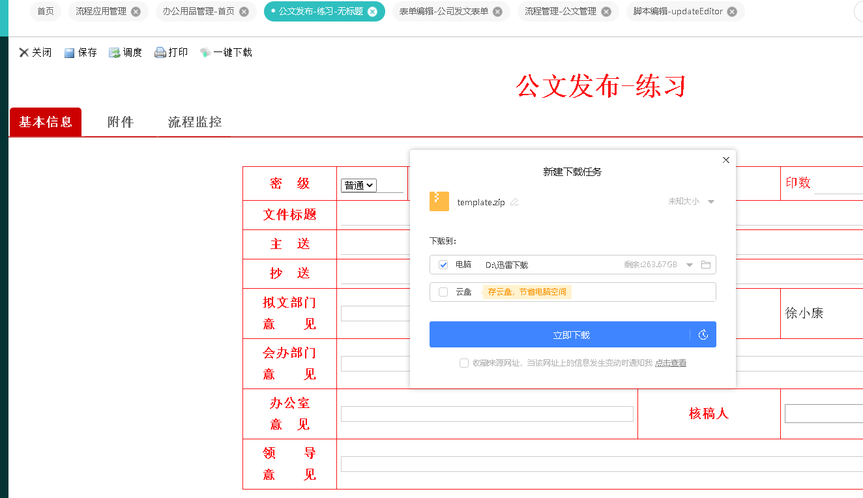Open the 密级 dropdown showing 普通
Viewport: 863px width, 498px height.
358,185
